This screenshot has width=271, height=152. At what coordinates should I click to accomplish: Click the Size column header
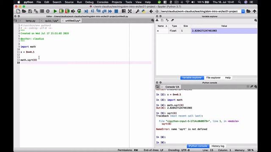point(185,26)
